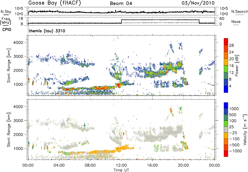Pick the yellow 16–20 dB Power colorbar segment
Screen dimensions: 248x172
[226, 62]
